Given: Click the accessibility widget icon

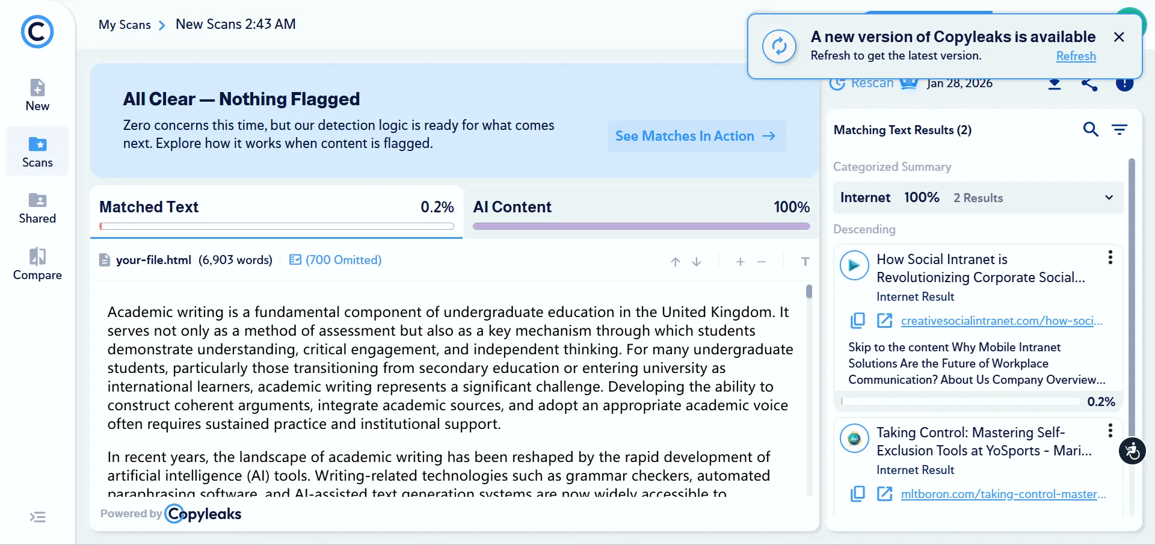Looking at the screenshot, I should 1132,451.
